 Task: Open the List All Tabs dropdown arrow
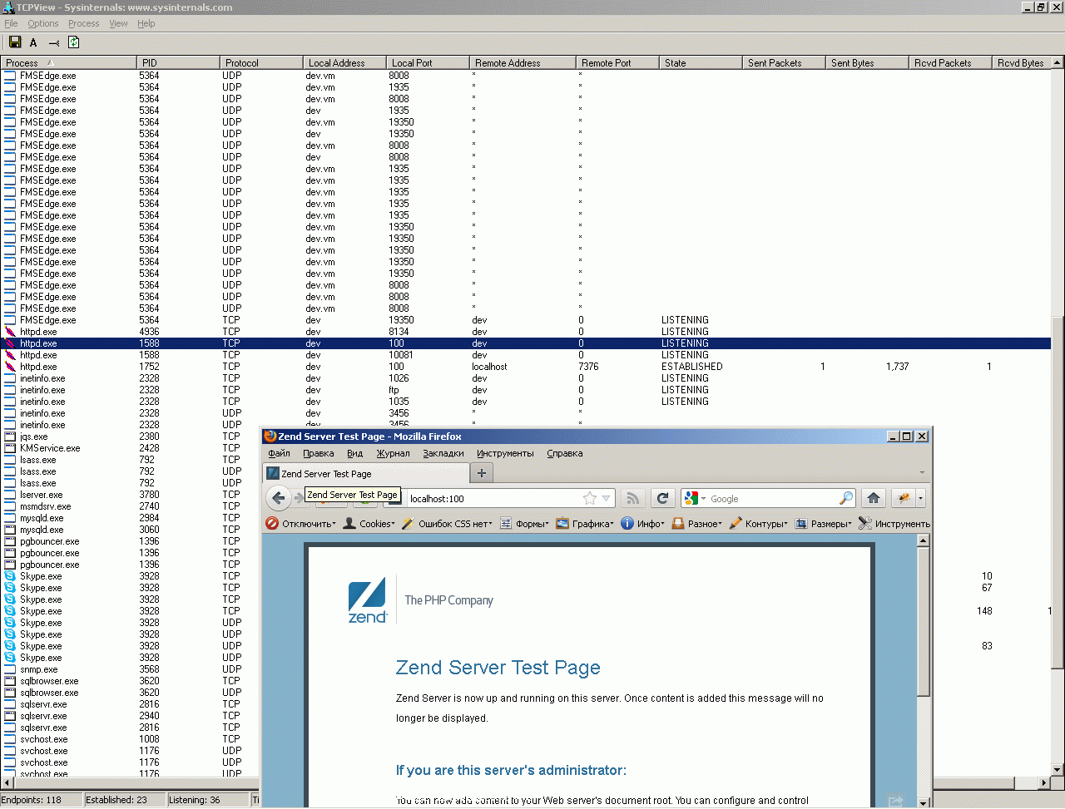pos(922,473)
